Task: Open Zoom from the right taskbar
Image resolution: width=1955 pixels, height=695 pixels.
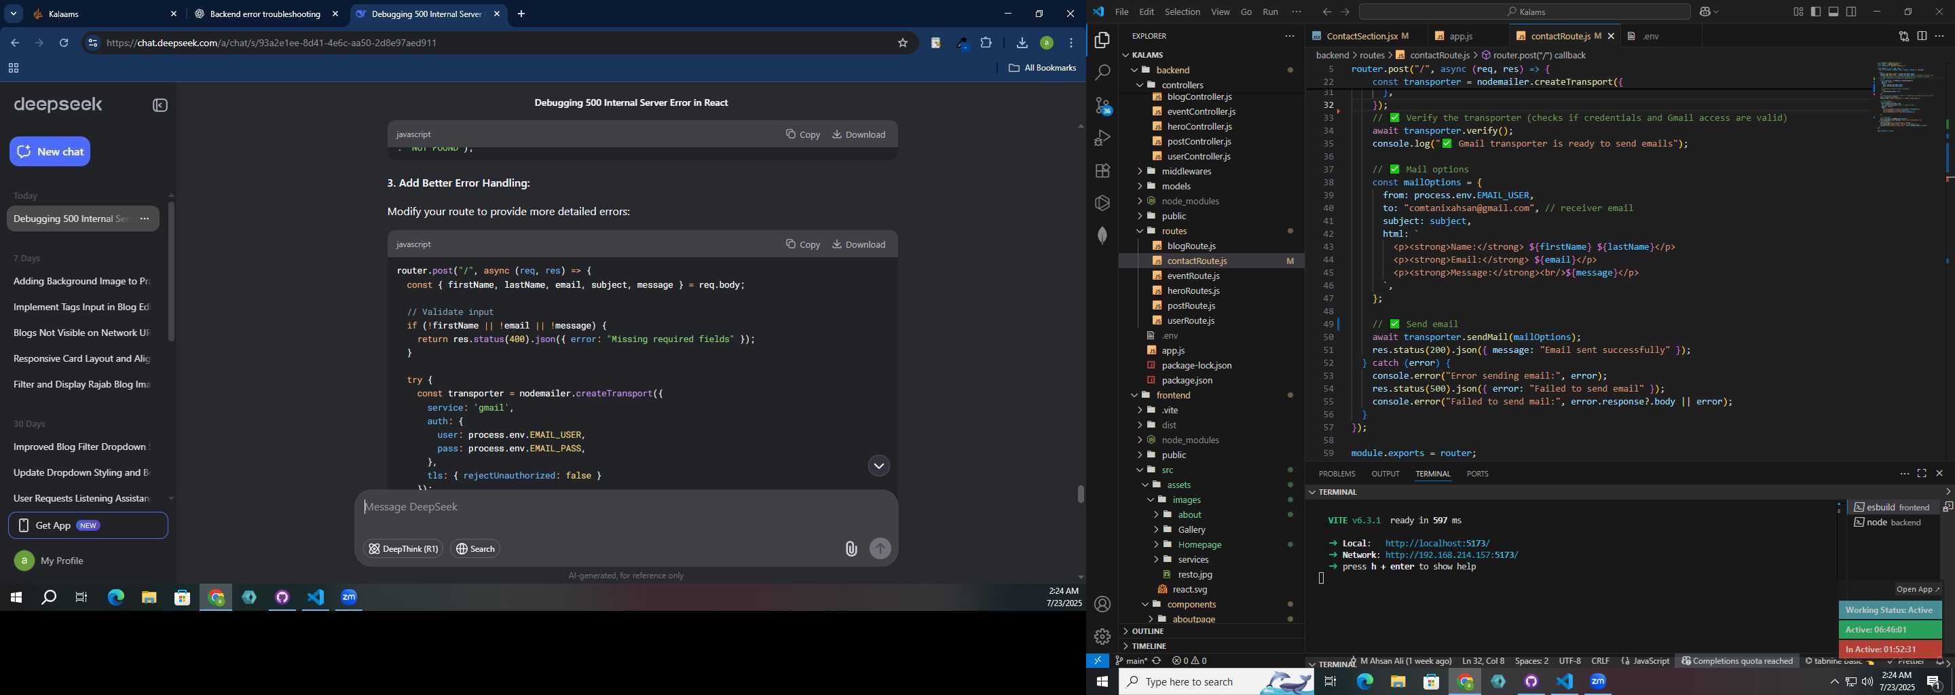Action: pos(1599,681)
